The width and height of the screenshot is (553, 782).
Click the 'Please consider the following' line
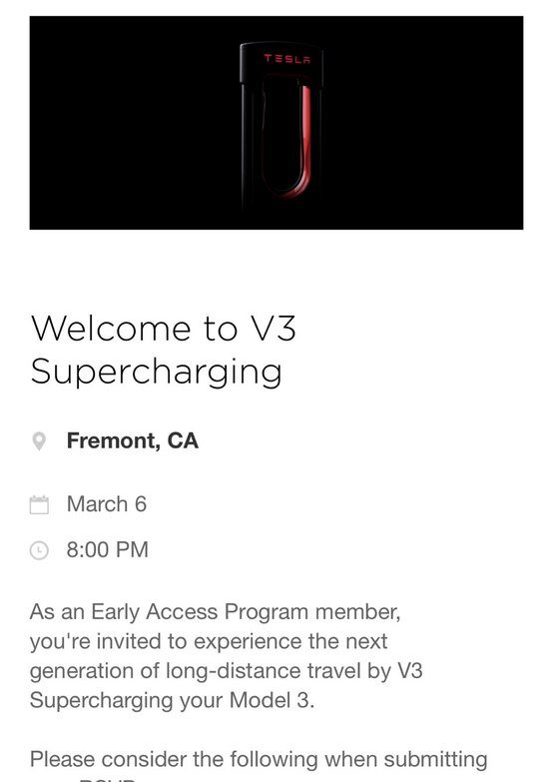pyautogui.click(x=259, y=760)
